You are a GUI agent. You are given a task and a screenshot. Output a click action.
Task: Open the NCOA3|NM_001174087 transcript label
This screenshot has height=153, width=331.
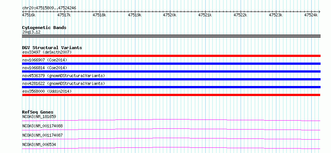(42, 135)
